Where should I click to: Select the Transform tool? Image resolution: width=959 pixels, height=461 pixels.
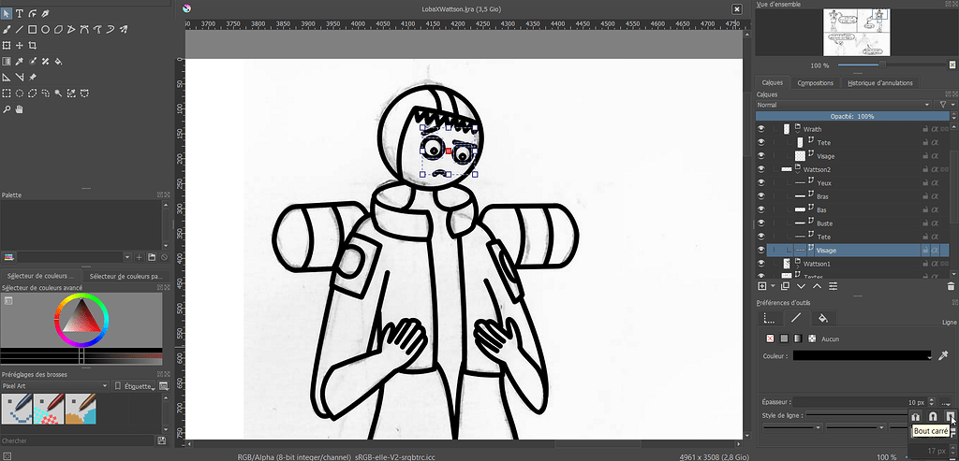point(7,45)
